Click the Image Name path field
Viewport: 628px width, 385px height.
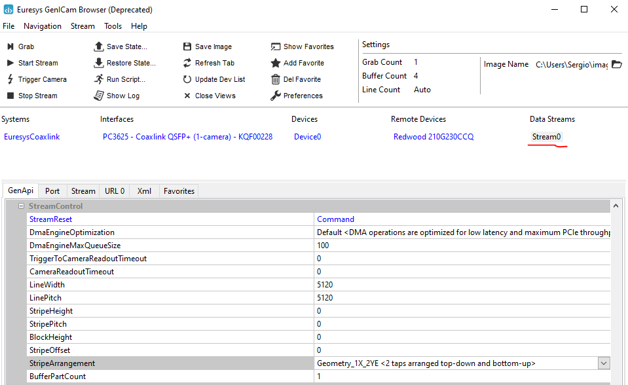click(x=572, y=65)
